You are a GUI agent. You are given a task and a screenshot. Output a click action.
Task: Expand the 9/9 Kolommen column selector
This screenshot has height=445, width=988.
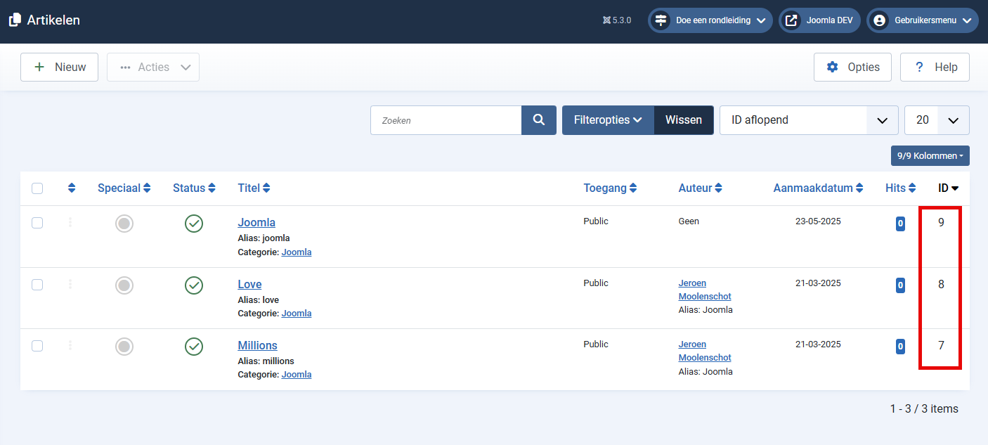[930, 155]
